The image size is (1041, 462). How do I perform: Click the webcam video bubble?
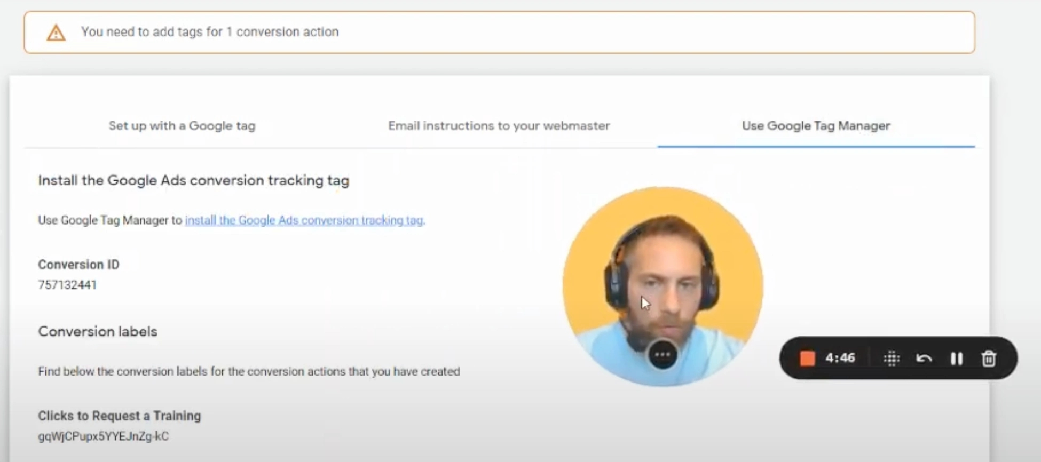(663, 285)
